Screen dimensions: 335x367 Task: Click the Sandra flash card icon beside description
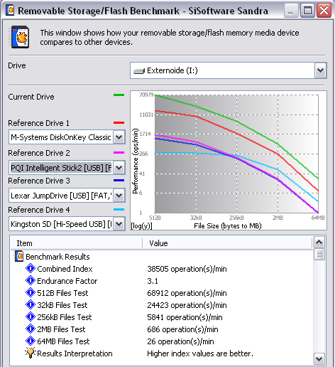click(x=20, y=37)
